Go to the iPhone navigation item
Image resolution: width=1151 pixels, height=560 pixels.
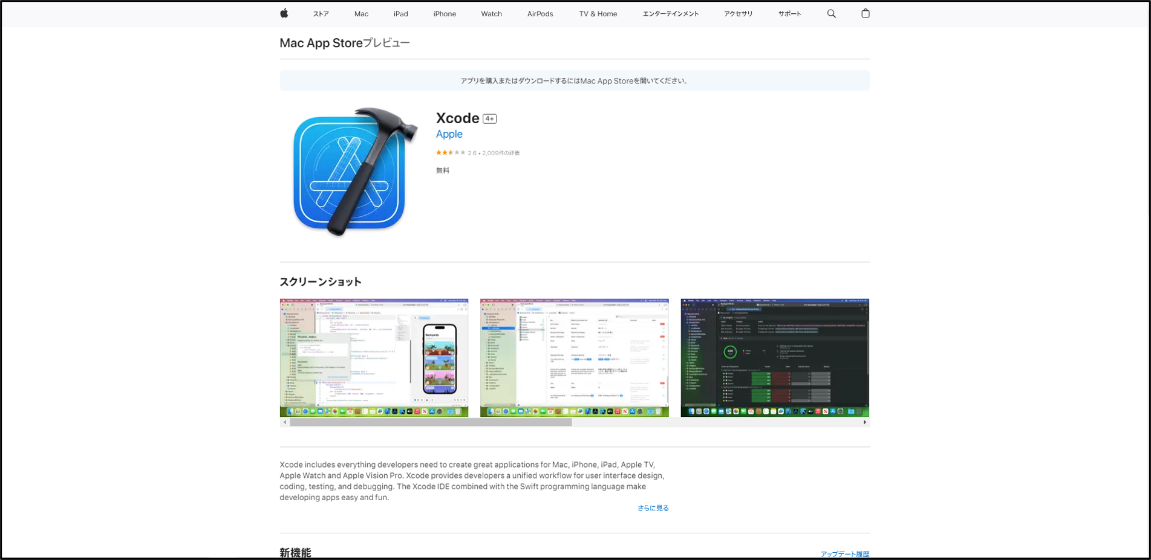click(x=444, y=14)
